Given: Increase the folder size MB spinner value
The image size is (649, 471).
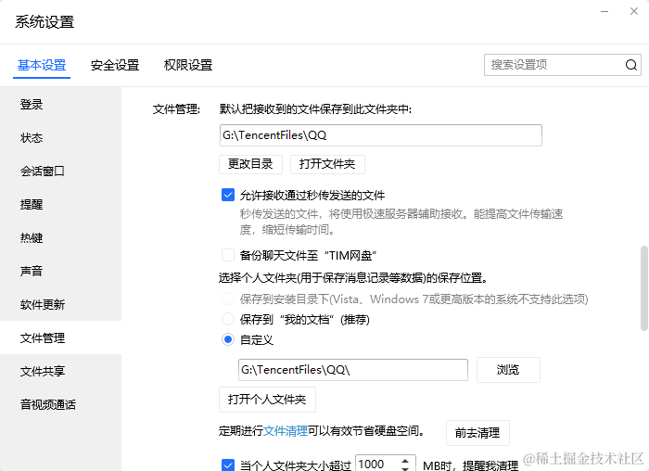Looking at the screenshot, I should click(x=407, y=461).
